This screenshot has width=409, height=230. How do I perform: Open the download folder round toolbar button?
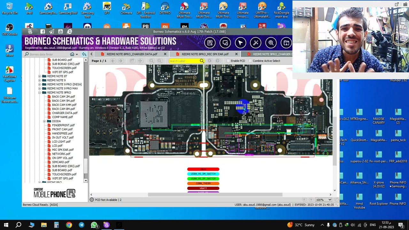tap(286, 43)
